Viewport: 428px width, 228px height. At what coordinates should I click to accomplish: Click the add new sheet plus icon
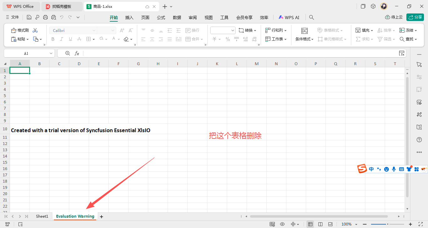[x=101, y=216]
